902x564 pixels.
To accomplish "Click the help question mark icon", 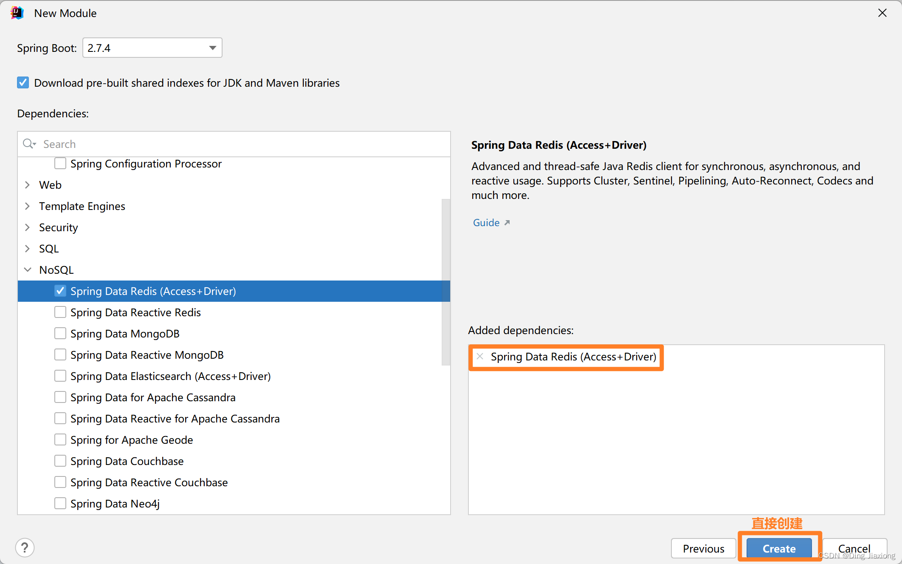I will (25, 548).
